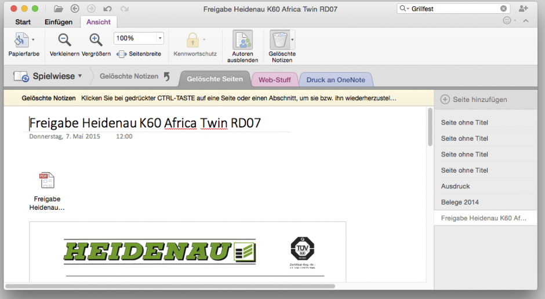Open the notebook folder icon in title bar
The image size is (545, 299).
(59, 9)
